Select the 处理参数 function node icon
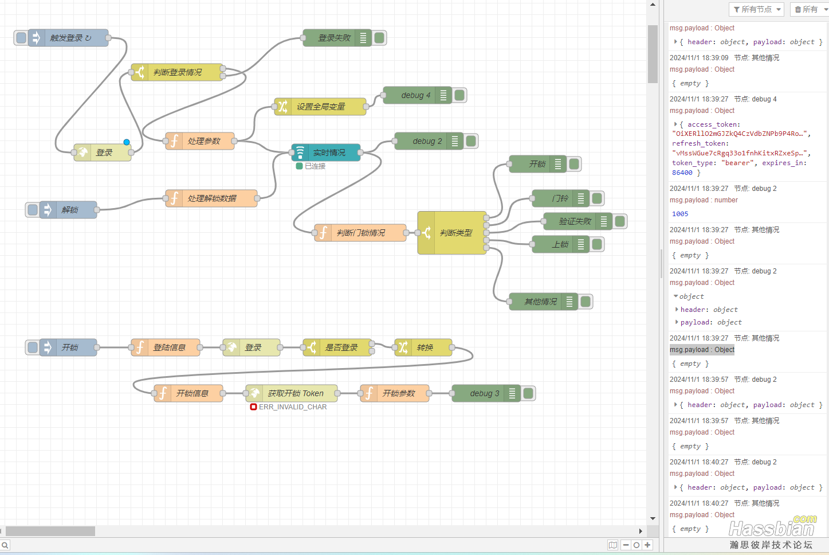 click(x=174, y=141)
